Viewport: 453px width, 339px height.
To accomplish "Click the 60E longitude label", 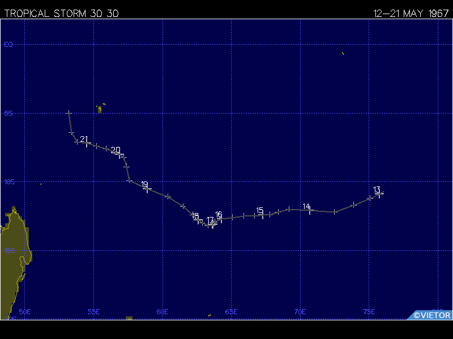I will click(x=163, y=312).
